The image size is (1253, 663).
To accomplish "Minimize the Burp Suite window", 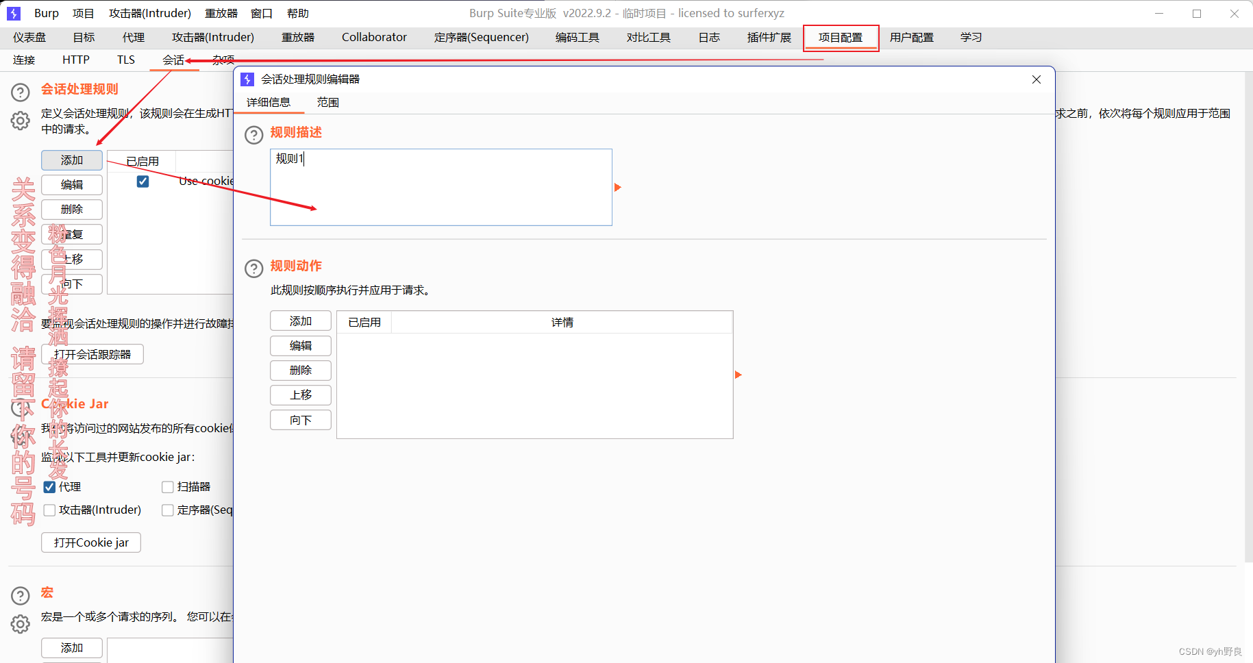I will click(1159, 13).
